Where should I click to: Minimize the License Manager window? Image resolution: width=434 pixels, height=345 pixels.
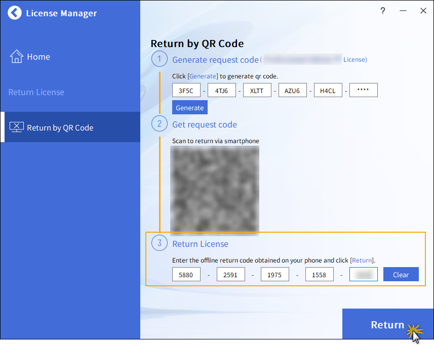(x=403, y=11)
